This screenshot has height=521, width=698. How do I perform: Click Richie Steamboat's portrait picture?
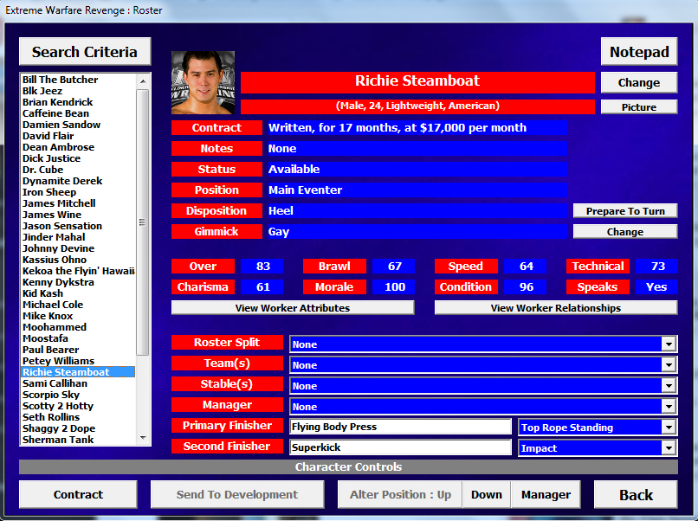(x=203, y=83)
